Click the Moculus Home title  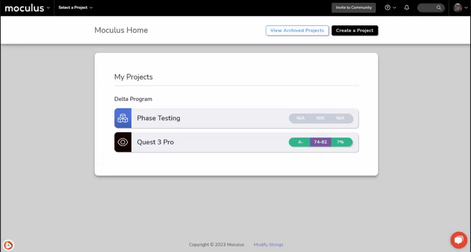[121, 30]
